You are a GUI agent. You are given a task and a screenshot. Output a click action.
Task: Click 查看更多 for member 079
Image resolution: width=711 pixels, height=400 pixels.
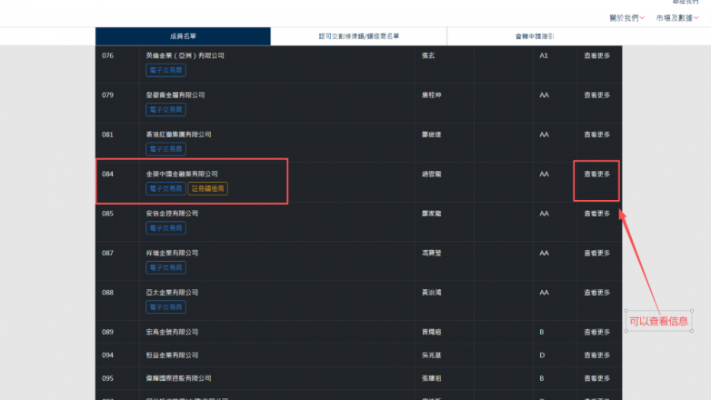tap(596, 95)
